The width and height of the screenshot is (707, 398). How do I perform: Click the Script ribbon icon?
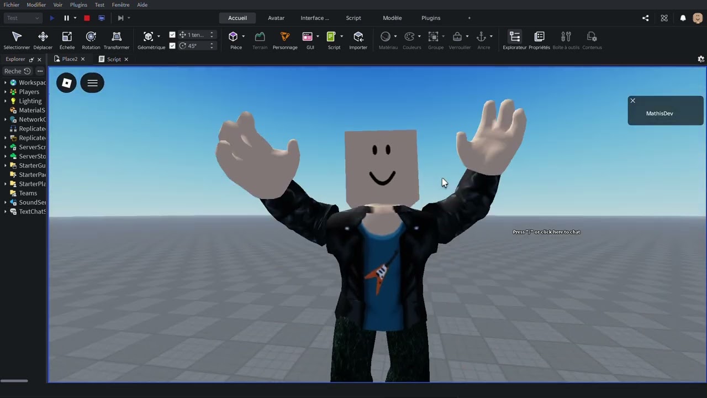(331, 36)
